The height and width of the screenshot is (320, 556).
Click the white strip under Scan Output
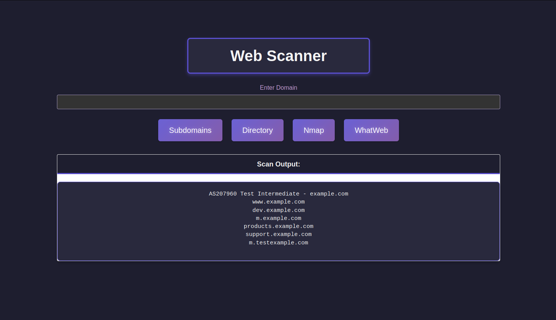click(278, 178)
